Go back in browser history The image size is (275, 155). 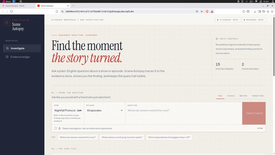(3, 11)
